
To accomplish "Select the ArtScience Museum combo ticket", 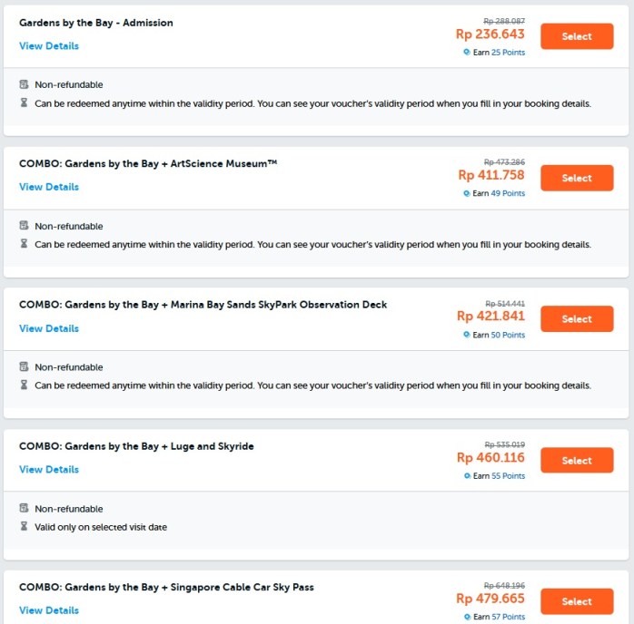I will (x=577, y=178).
